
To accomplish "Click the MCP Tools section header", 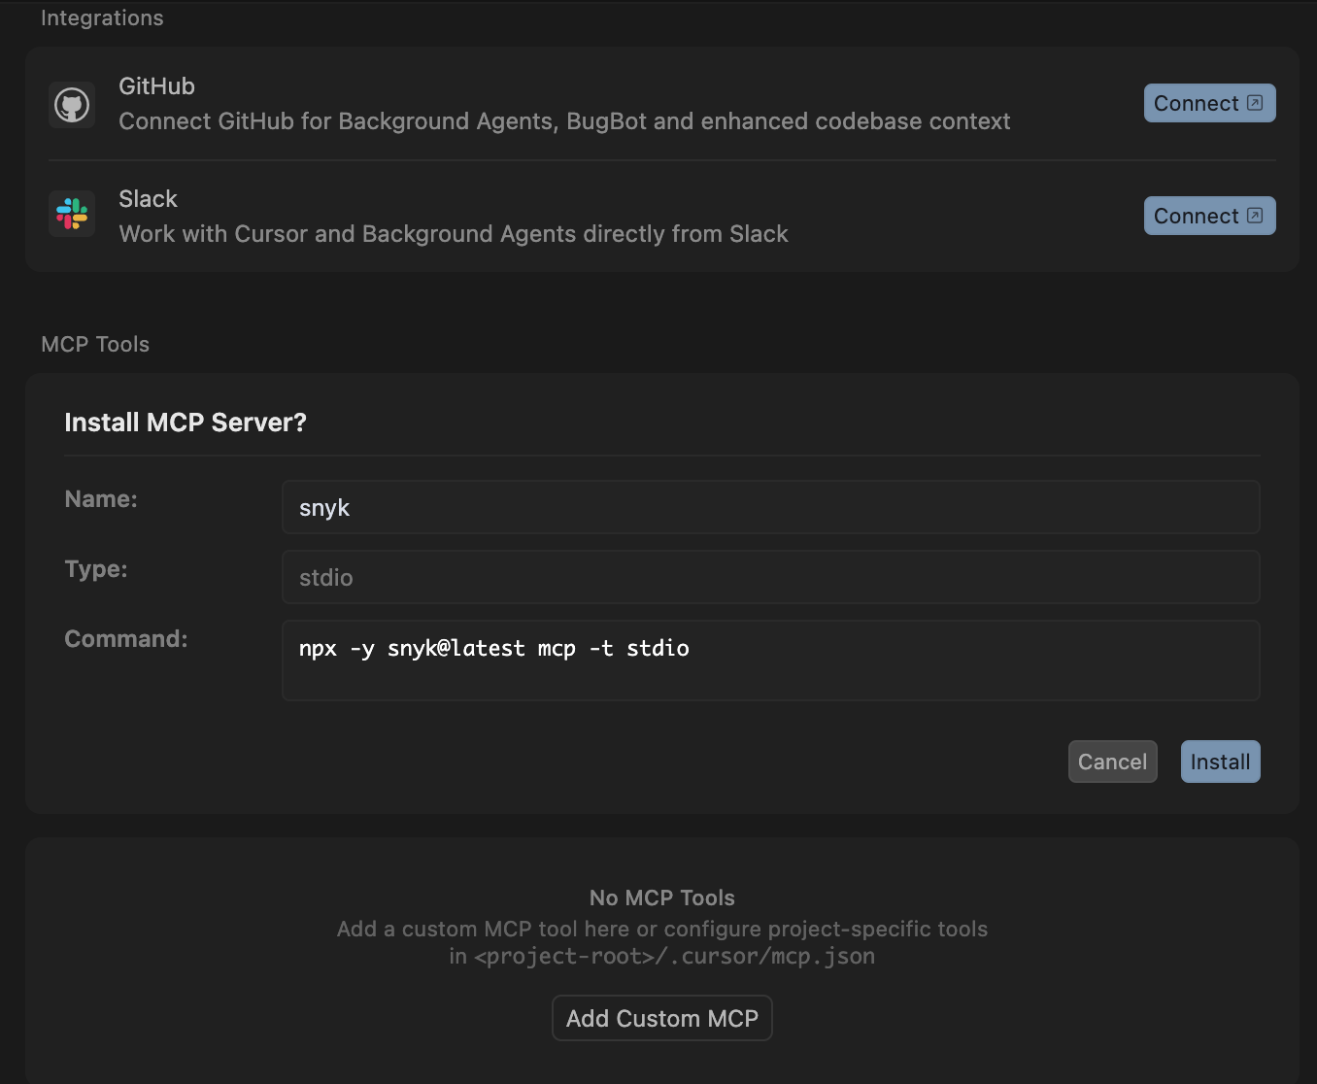I will click(x=95, y=345).
